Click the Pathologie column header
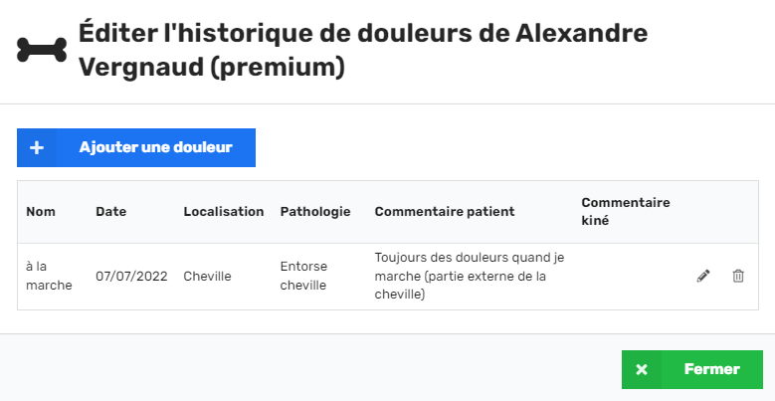The image size is (775, 401). (315, 212)
